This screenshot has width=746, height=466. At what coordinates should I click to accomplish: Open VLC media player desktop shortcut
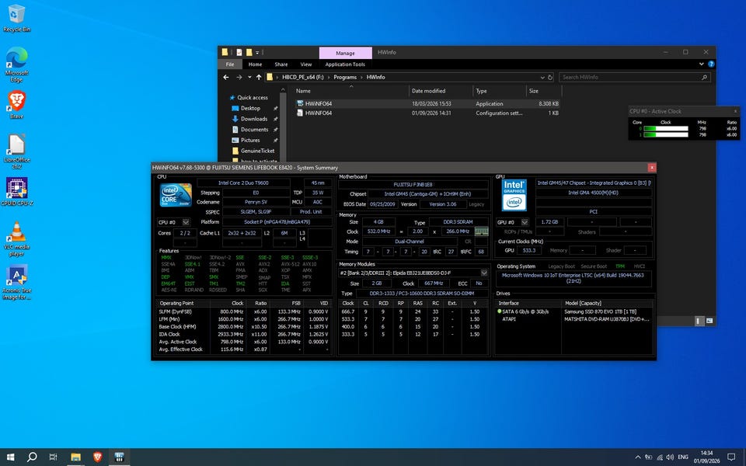[16, 238]
